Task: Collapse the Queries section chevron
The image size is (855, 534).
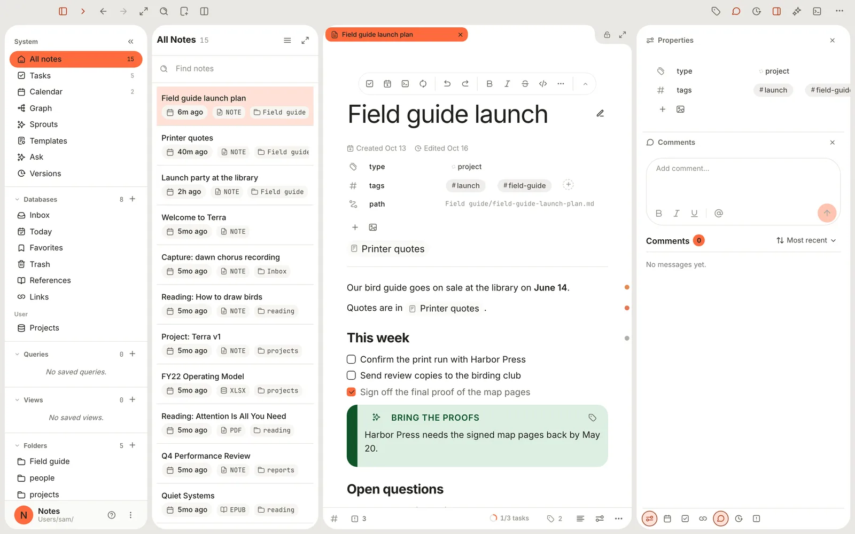Action: point(17,355)
